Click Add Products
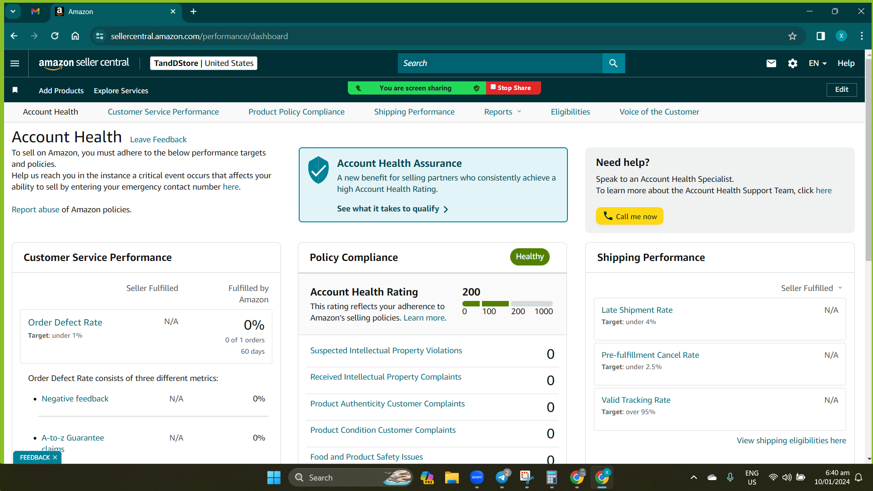The image size is (873, 491). tap(61, 90)
